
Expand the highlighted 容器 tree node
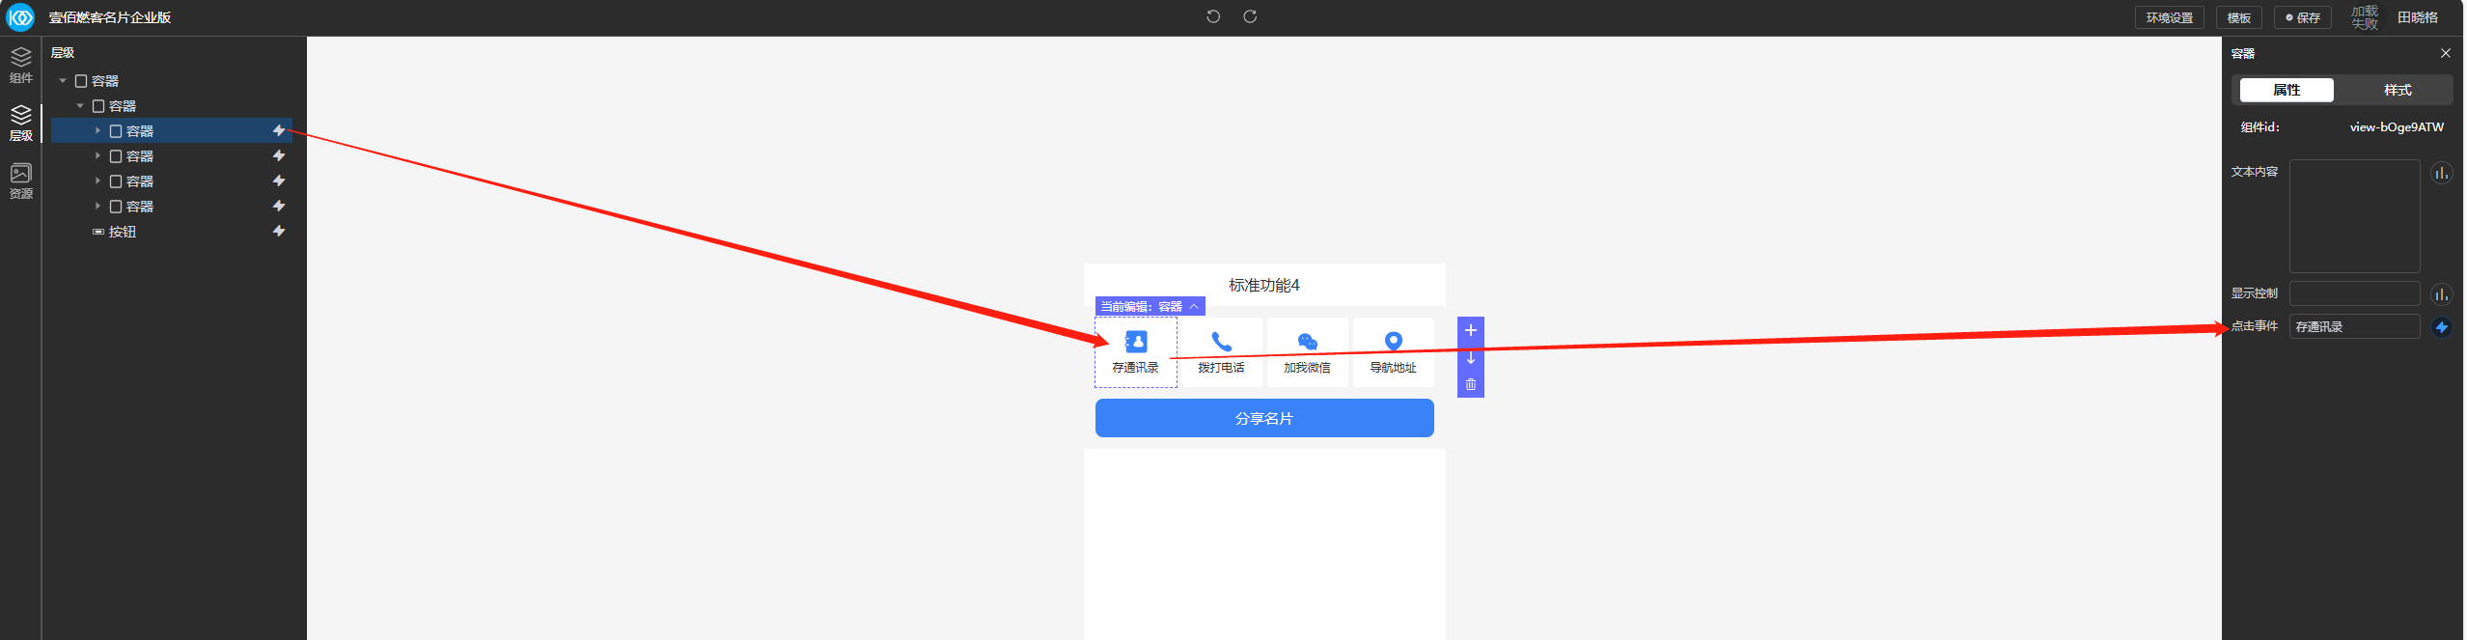click(x=97, y=130)
